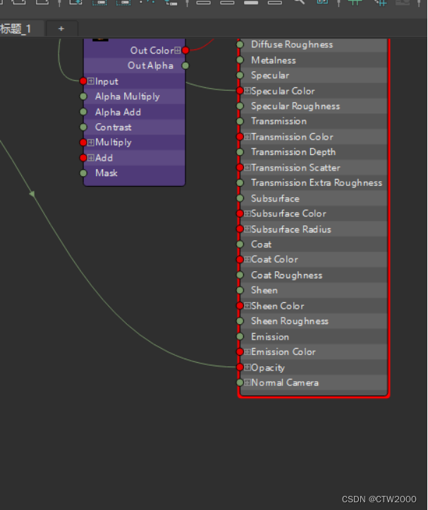Click the Sheen green input port
The width and height of the screenshot is (428, 510).
(x=240, y=290)
